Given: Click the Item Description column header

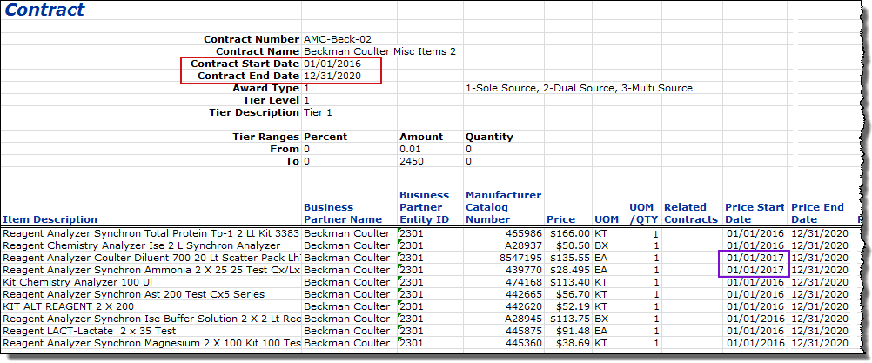Looking at the screenshot, I should click(x=50, y=219).
